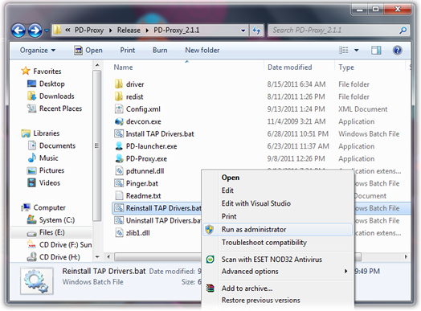Click the Uninstall TAP Drivers.bat icon

click(x=119, y=220)
